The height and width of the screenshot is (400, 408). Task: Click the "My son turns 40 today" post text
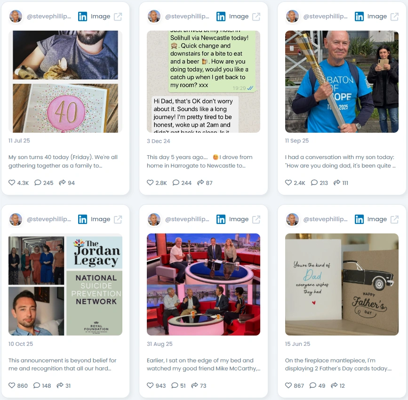point(63,161)
